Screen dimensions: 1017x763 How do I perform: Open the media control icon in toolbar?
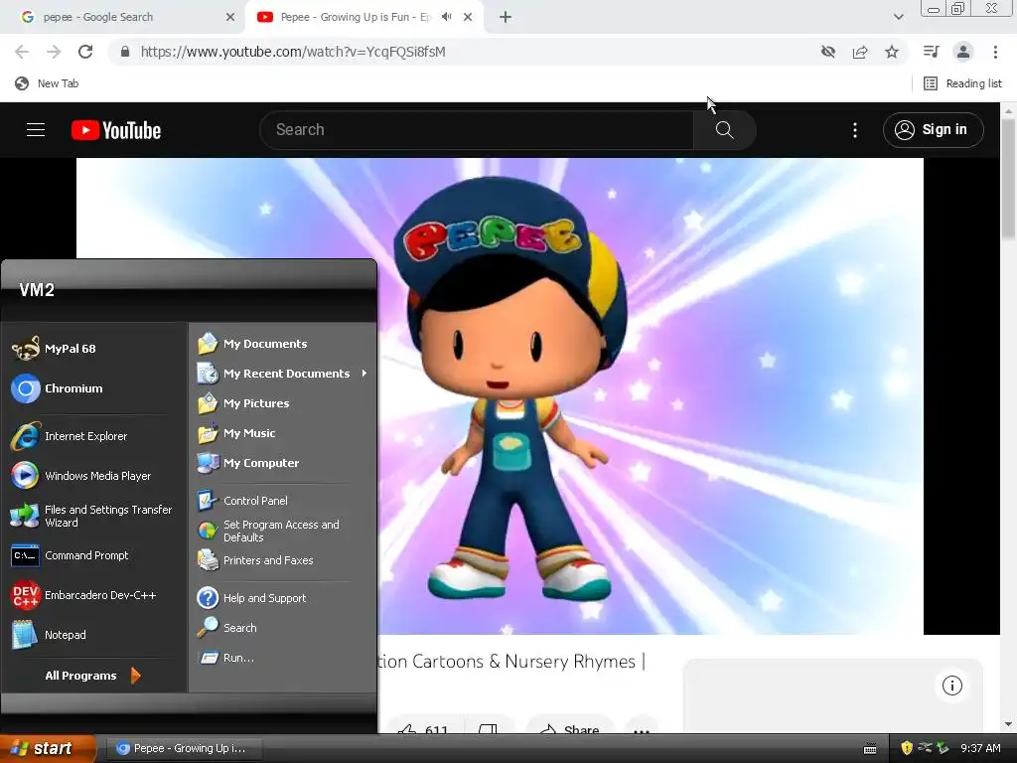tap(931, 52)
